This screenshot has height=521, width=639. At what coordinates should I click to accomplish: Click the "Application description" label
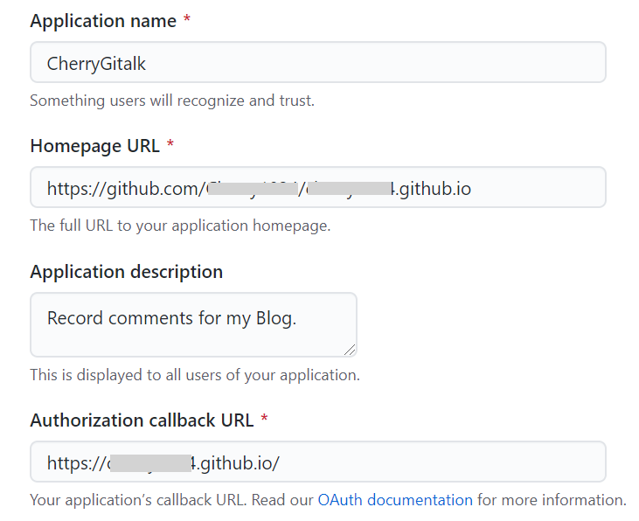tap(126, 272)
